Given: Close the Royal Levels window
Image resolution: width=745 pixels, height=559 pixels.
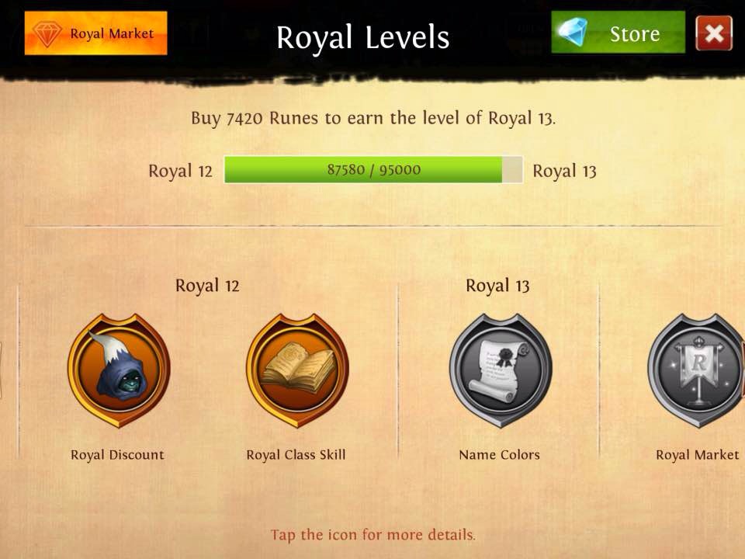Looking at the screenshot, I should 714,33.
